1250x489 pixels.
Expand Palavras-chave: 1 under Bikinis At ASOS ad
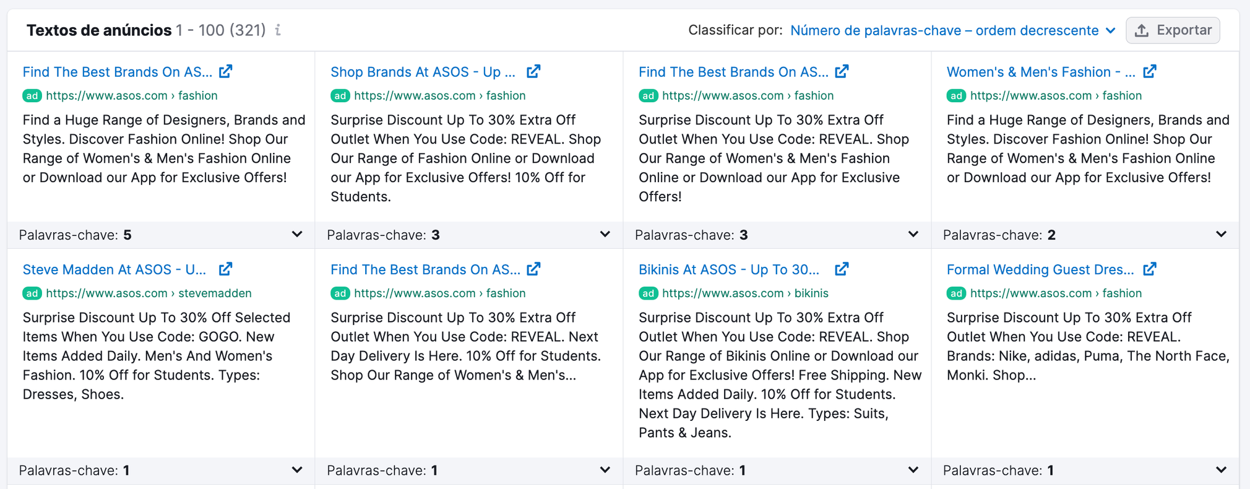click(777, 470)
